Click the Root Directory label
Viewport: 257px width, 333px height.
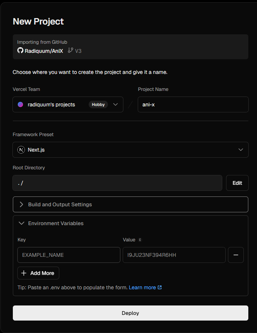pyautogui.click(x=29, y=167)
